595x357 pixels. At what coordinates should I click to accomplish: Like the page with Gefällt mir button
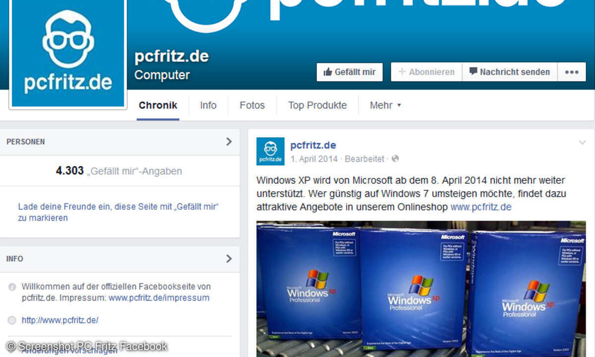pos(350,72)
